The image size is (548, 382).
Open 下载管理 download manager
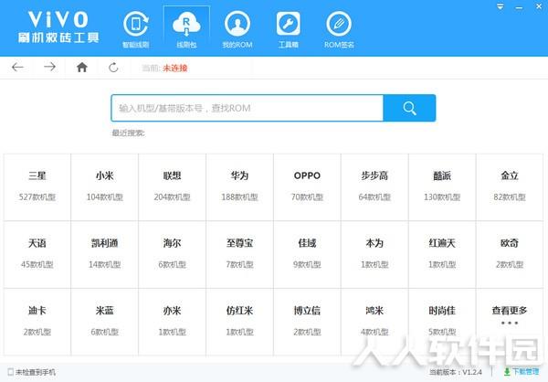point(522,372)
